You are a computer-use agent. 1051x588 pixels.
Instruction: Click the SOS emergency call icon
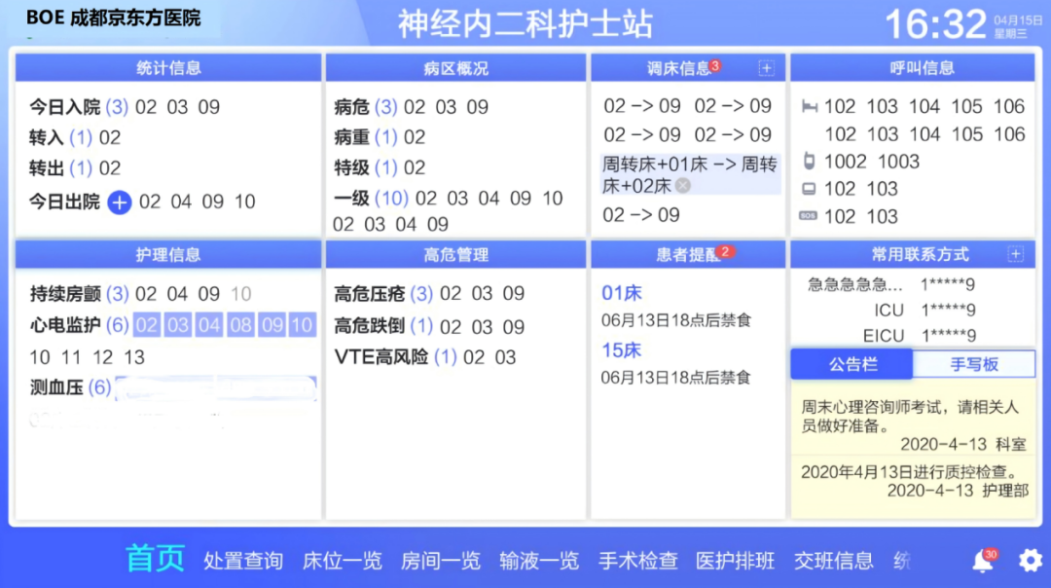808,216
